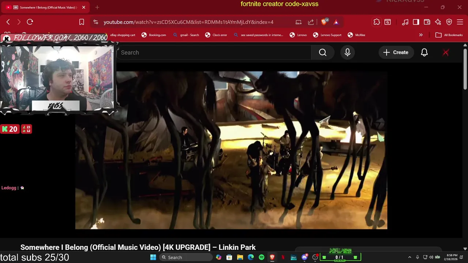Open Disney+ from the taskbar

click(294, 258)
